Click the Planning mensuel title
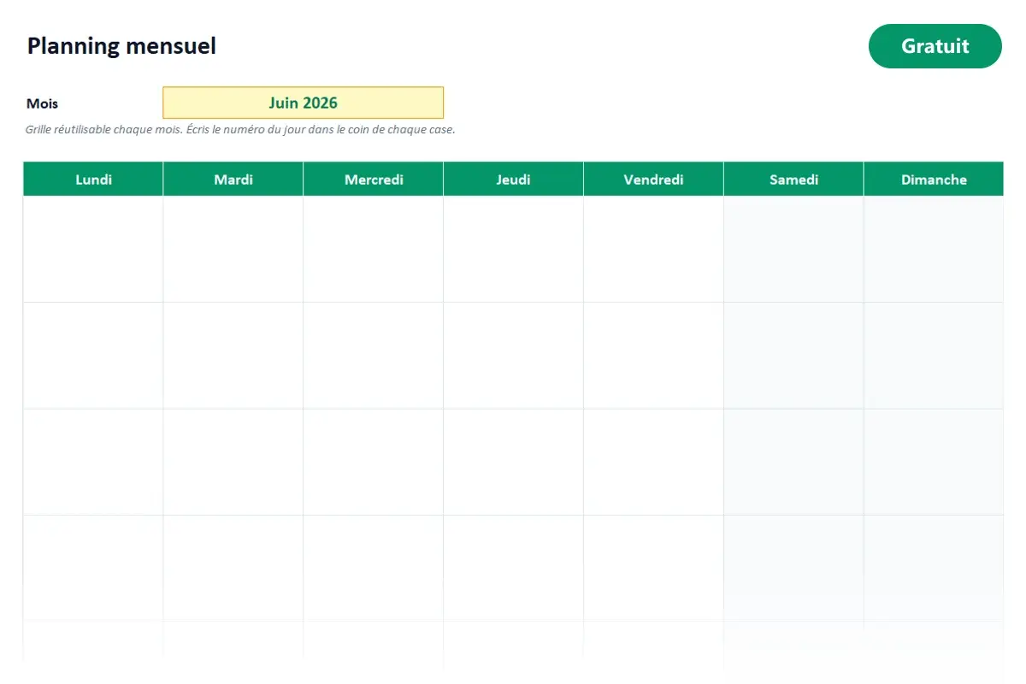This screenshot has height=684, width=1026. pos(121,46)
